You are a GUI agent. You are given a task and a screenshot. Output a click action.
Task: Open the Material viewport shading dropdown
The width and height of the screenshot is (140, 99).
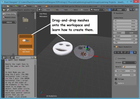97,10
